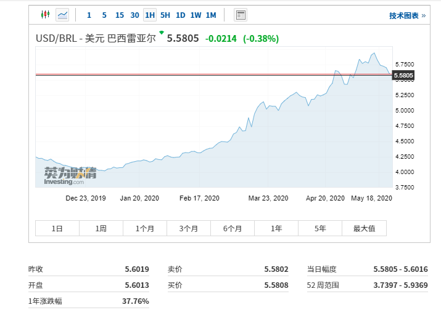This screenshot has height=318, width=441.
Task: Set chart interval to 1 minute
Action: (x=89, y=15)
